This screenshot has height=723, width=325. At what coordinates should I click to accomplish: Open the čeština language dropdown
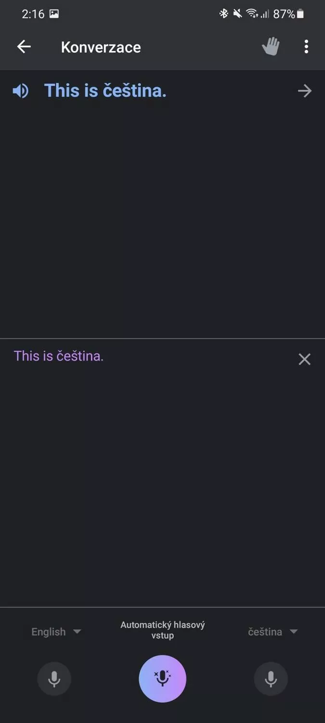(x=273, y=631)
